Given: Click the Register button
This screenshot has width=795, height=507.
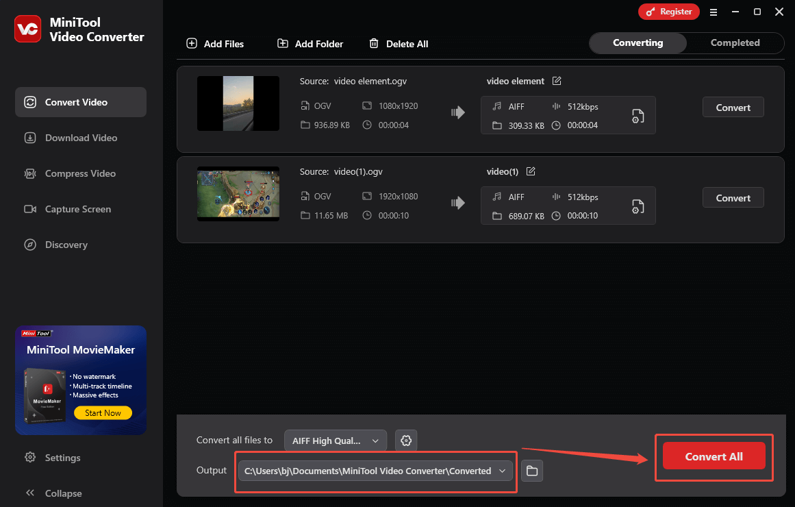Looking at the screenshot, I should click(669, 12).
